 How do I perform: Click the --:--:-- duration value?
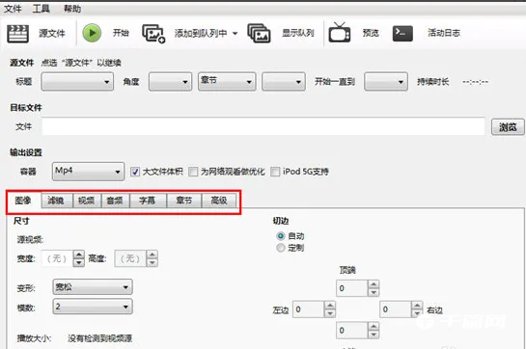coord(476,82)
